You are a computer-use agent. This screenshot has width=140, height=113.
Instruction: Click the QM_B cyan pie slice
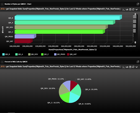[x=74, y=98]
